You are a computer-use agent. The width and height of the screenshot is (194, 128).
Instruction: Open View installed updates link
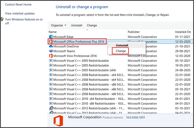[x=20, y=13]
